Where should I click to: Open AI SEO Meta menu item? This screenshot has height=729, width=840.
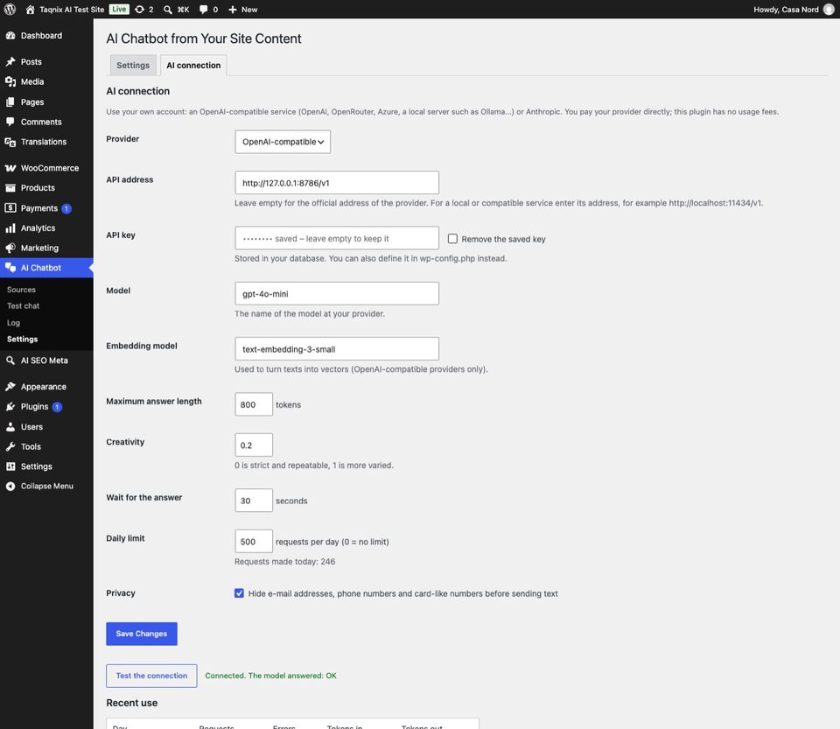coord(45,361)
